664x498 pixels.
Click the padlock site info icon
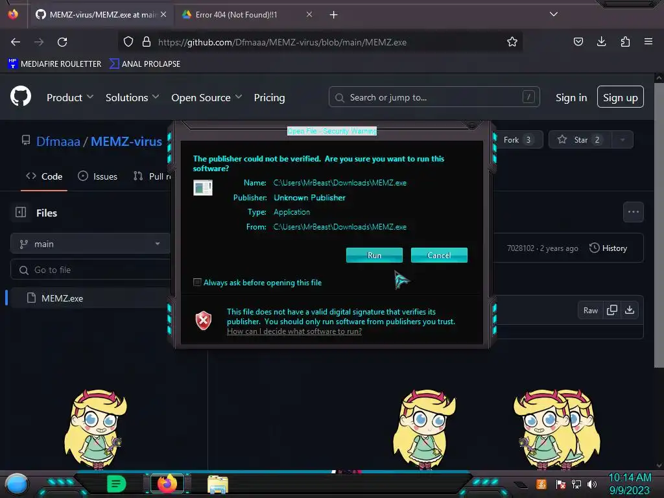(x=147, y=42)
